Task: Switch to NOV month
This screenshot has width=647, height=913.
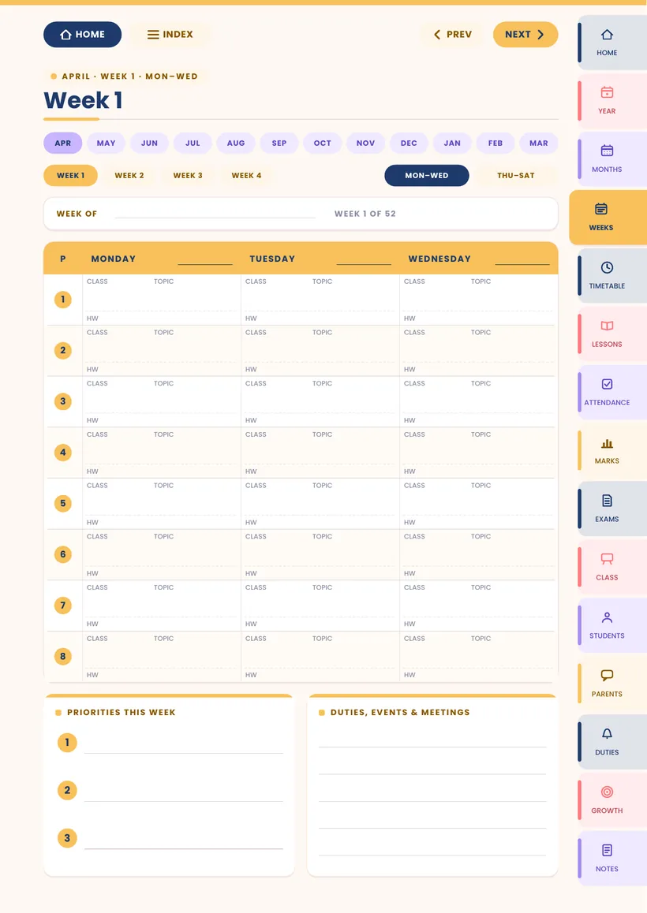Action: coord(365,143)
